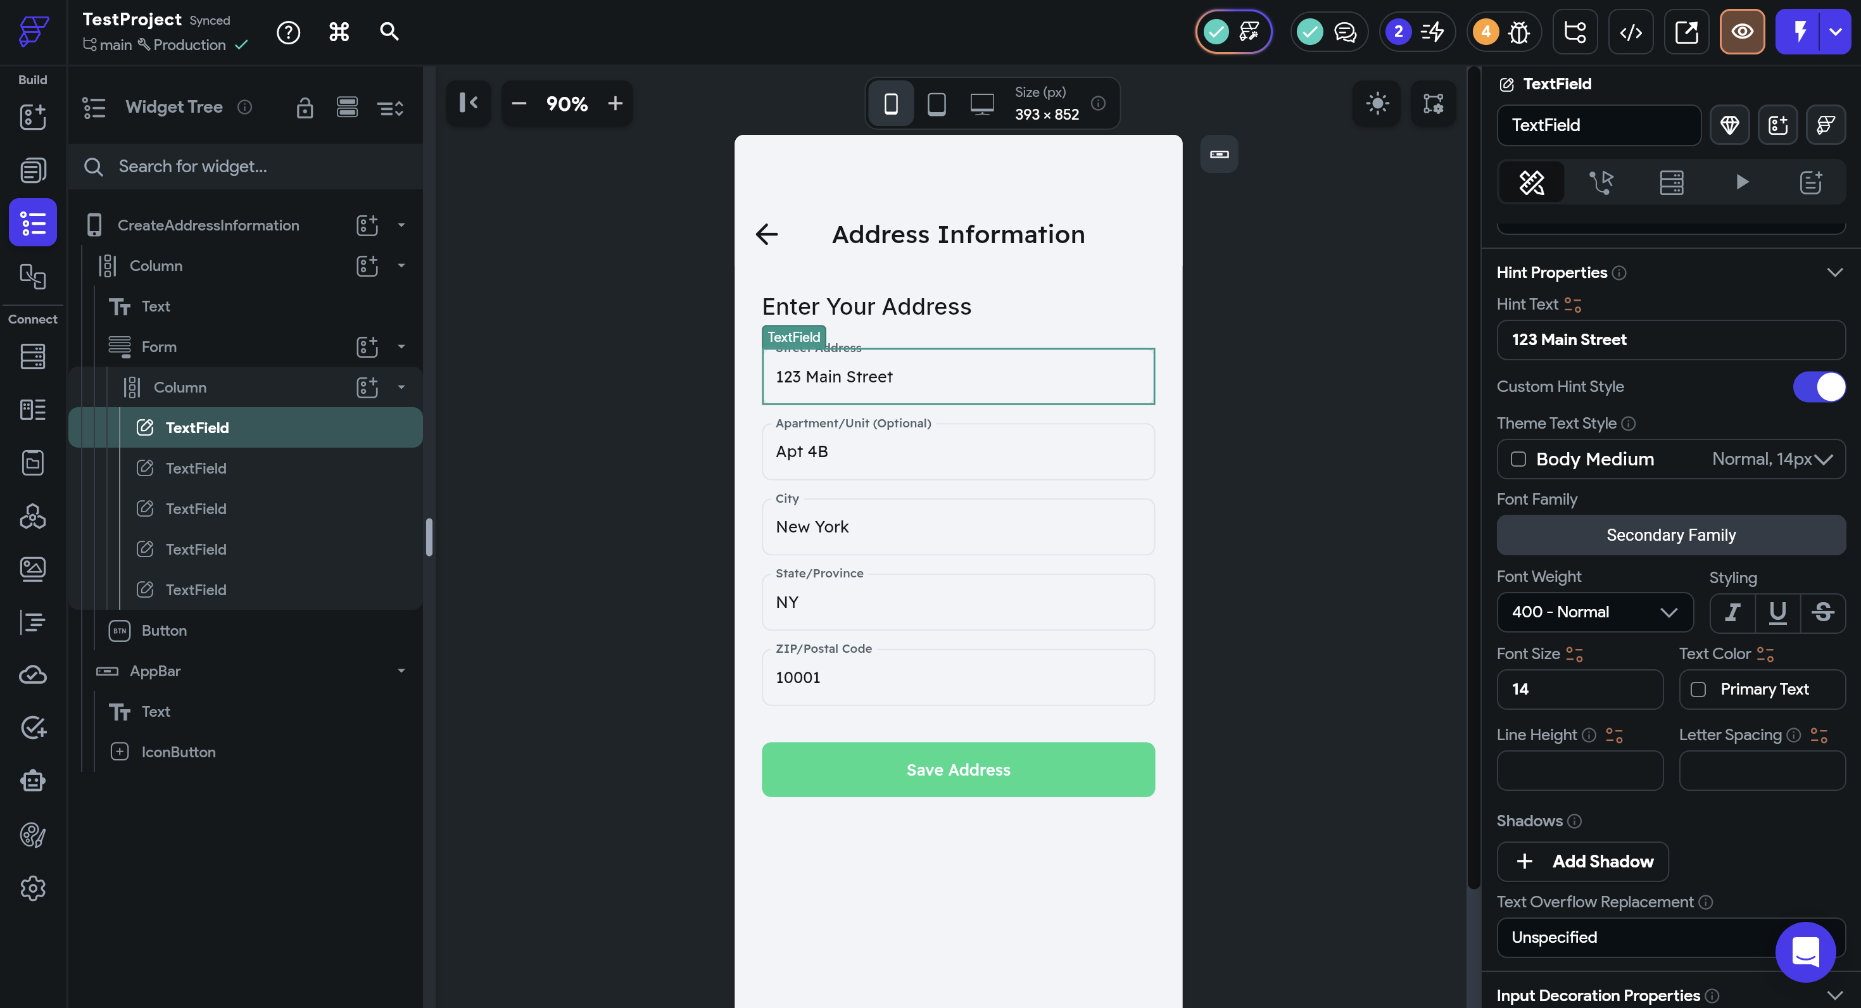This screenshot has width=1861, height=1008.
Task: Toggle light mode sun icon
Action: click(1377, 103)
